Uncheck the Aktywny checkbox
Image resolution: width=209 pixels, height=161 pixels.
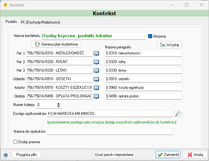150,36
